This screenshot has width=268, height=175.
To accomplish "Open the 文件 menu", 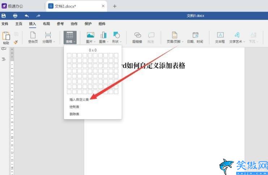I will pyautogui.click(x=5, y=24).
